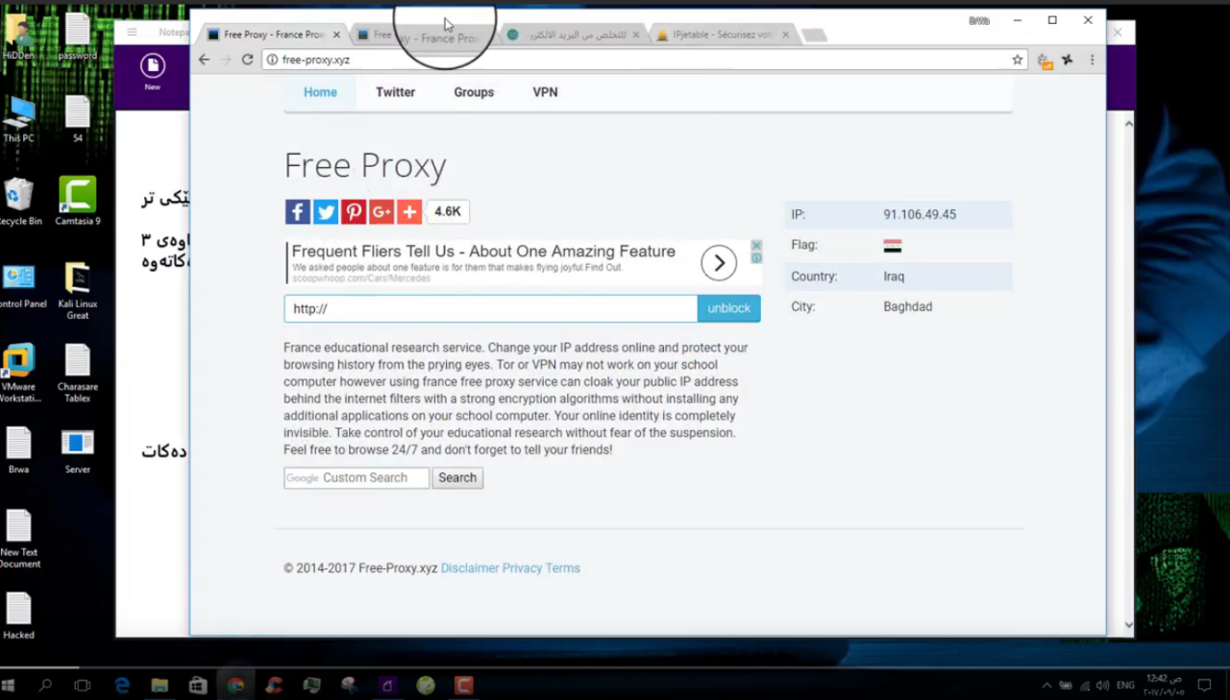The image size is (1230, 700).
Task: Show hidden system tray icons
Action: (x=1046, y=686)
